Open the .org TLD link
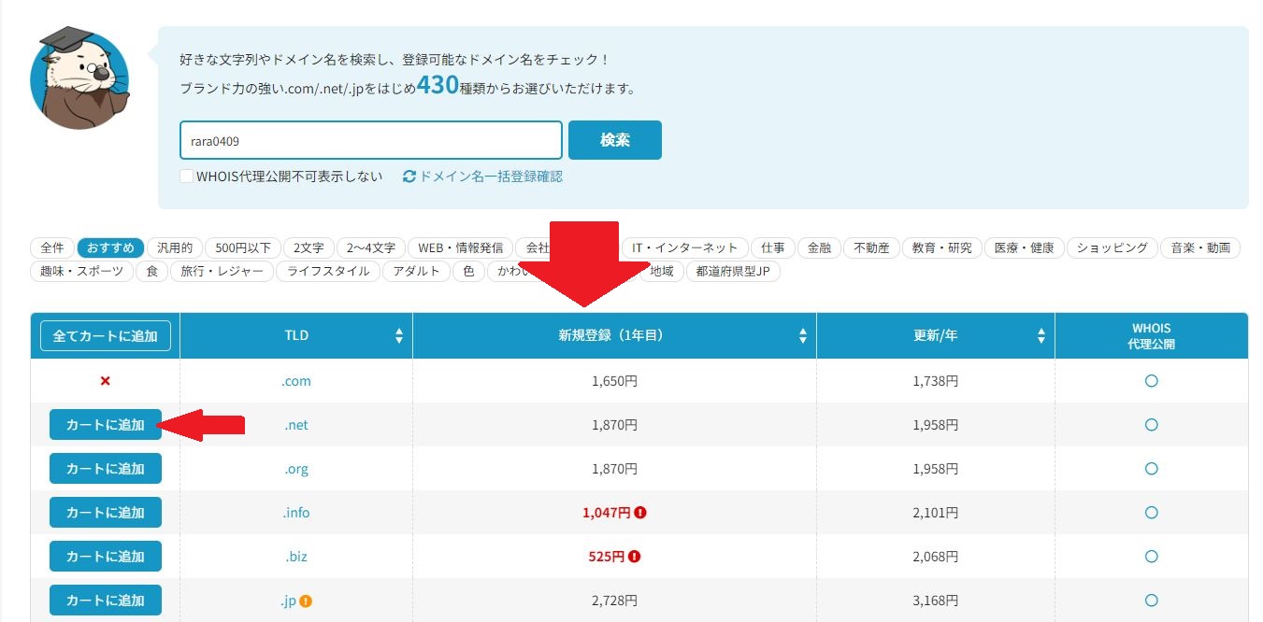Image resolution: width=1263 pixels, height=622 pixels. 296,469
